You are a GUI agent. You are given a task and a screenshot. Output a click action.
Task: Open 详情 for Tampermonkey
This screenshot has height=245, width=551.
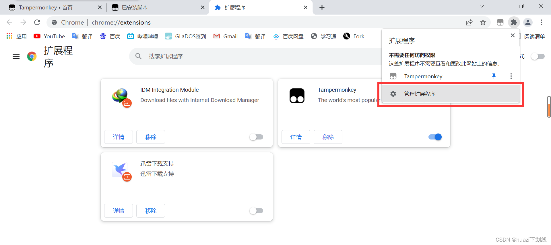click(x=296, y=137)
